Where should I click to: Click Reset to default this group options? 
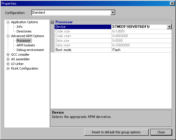pyautogui.click(x=116, y=132)
